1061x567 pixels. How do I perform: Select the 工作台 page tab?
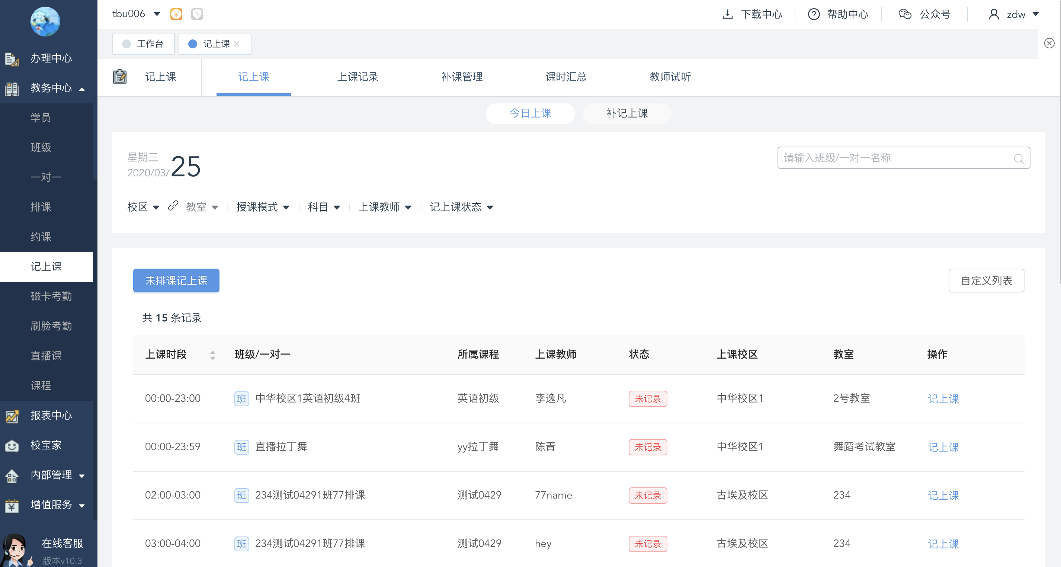[x=143, y=44]
